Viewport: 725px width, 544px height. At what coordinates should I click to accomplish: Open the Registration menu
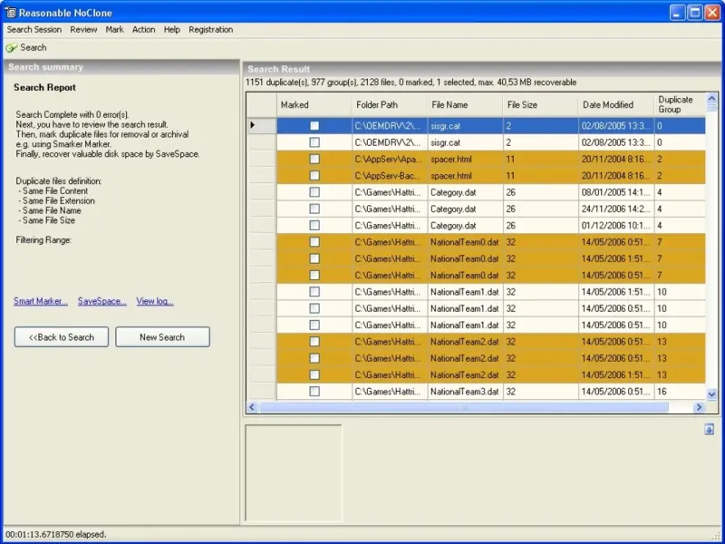[210, 29]
